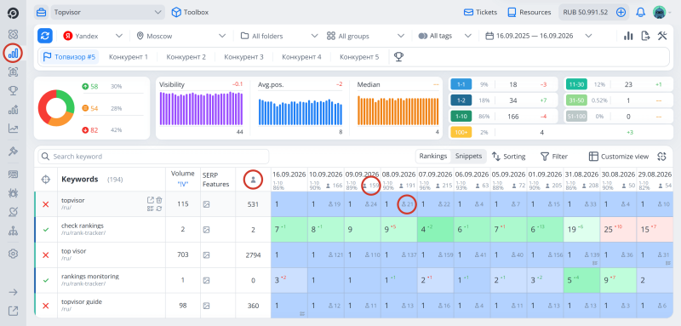Screen dimensions: 681x326
Task: Click the Volume "!V" column header
Action: click(x=183, y=179)
